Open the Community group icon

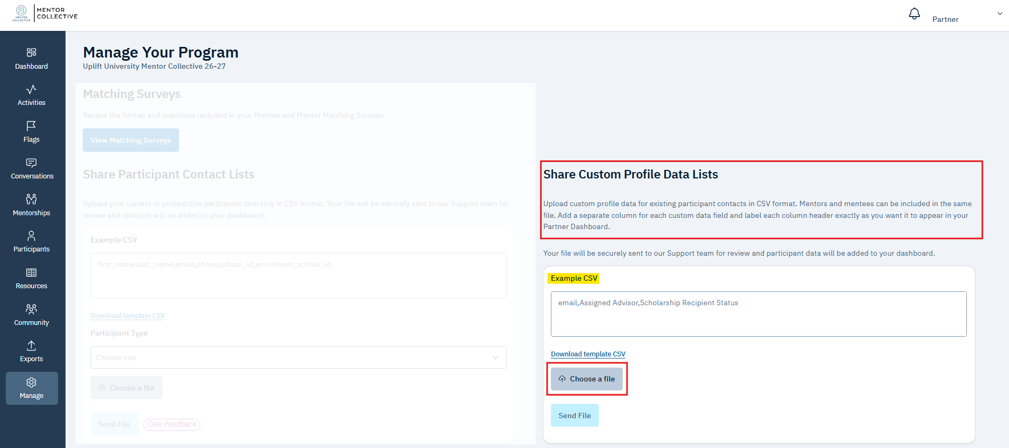(x=31, y=309)
